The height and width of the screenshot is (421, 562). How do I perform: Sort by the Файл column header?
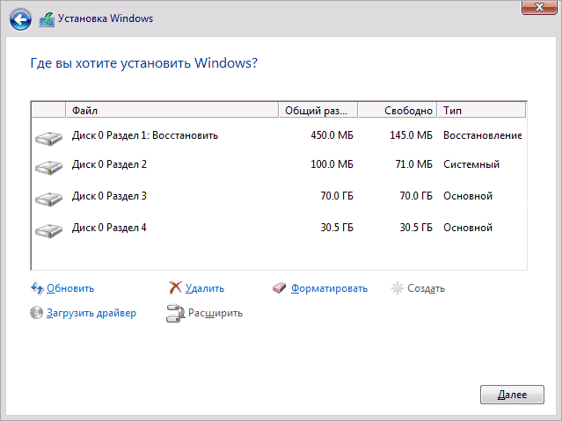tap(172, 111)
